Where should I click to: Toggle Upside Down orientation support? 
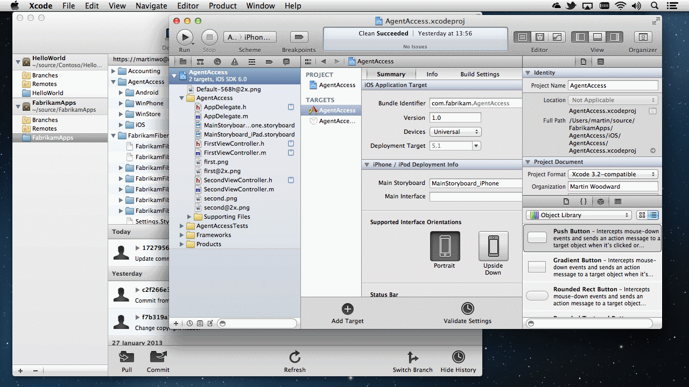tap(493, 246)
